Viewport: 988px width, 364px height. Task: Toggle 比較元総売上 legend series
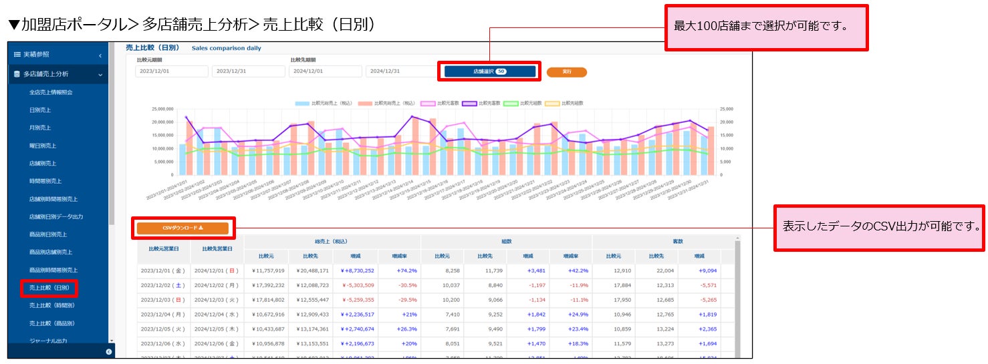324,104
